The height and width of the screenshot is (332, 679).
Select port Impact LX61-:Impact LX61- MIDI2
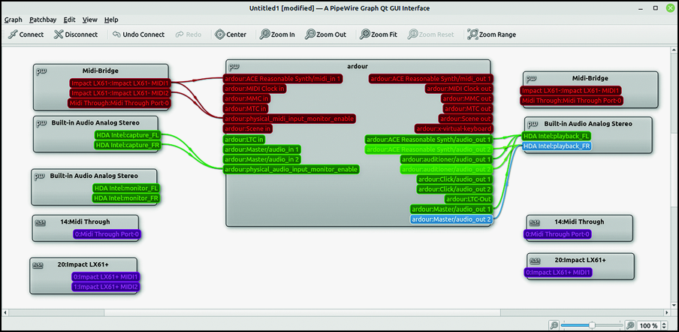point(120,93)
